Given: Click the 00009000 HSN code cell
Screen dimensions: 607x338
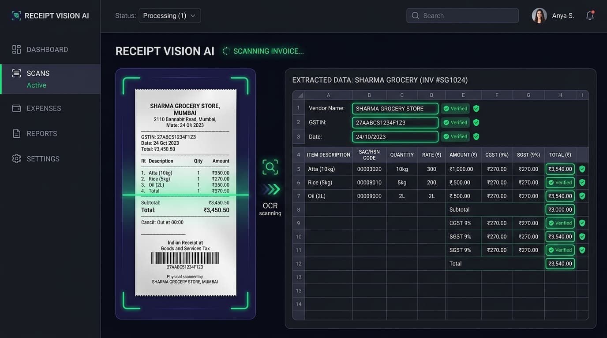Looking at the screenshot, I should point(369,196).
